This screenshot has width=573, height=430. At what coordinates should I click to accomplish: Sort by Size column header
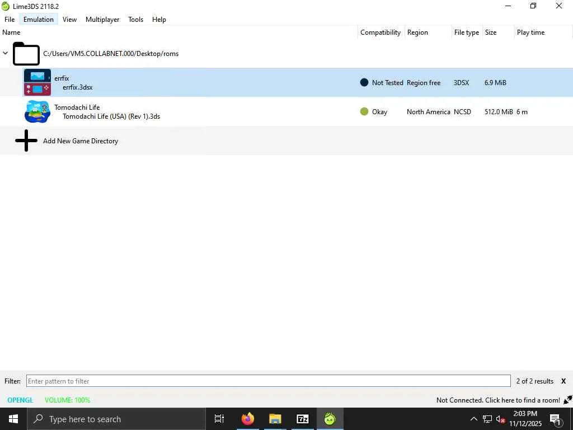490,32
